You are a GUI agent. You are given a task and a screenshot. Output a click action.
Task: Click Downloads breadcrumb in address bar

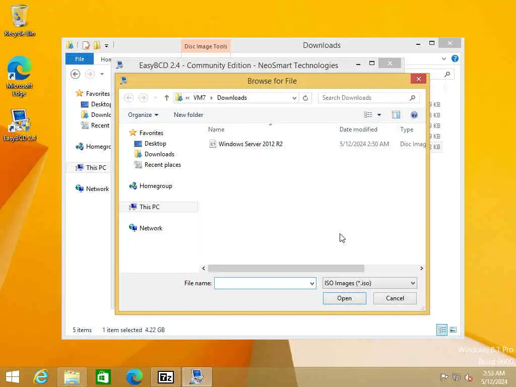point(232,98)
